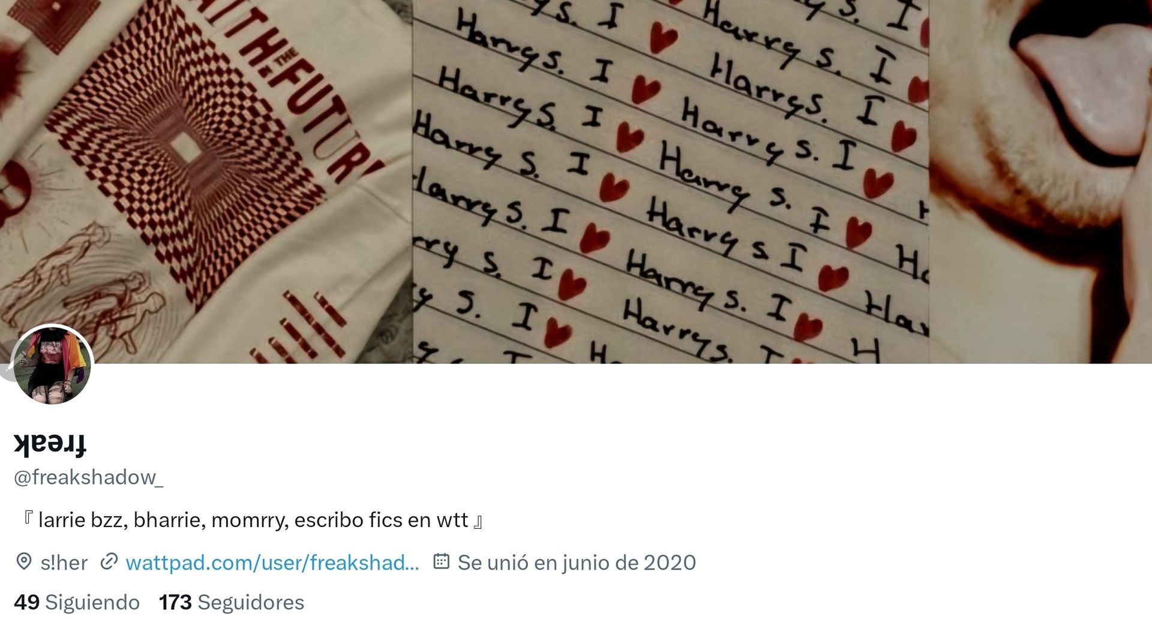This screenshot has width=1152, height=620.
Task: Click the partially hidden gray circle behind avatar
Action: (5, 361)
